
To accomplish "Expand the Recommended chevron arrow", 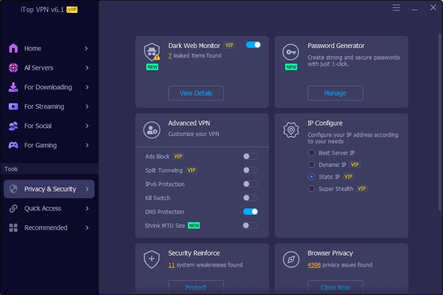I will point(87,228).
